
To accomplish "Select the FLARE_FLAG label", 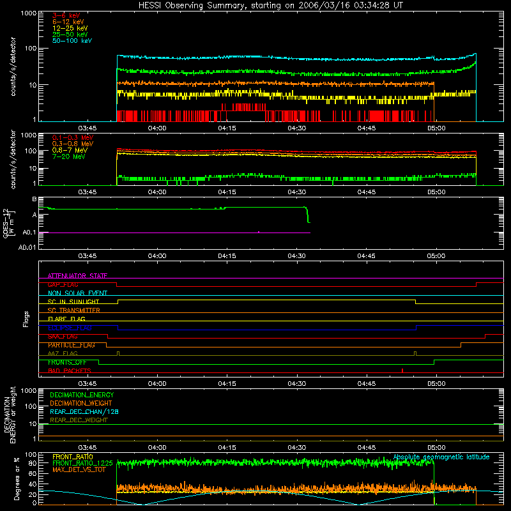I will 66,319.
